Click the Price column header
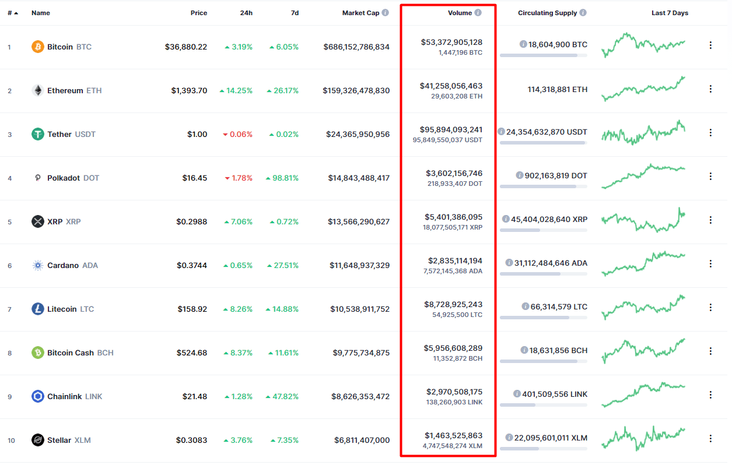 pos(199,12)
